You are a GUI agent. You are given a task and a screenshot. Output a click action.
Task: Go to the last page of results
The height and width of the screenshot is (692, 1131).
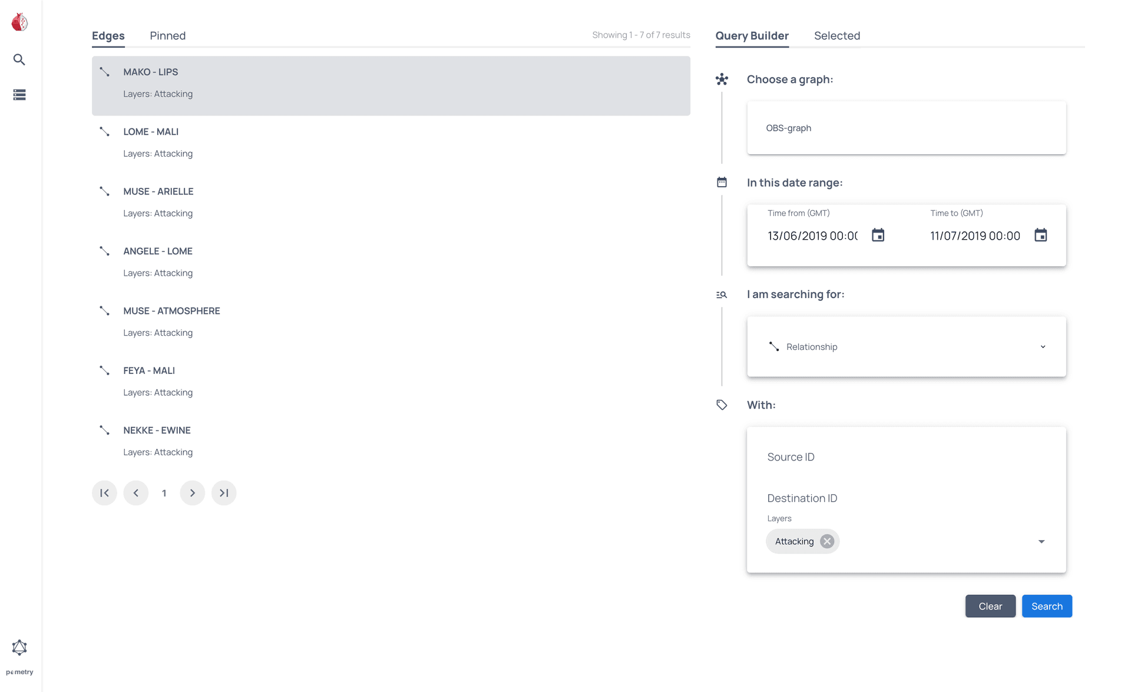tap(224, 493)
